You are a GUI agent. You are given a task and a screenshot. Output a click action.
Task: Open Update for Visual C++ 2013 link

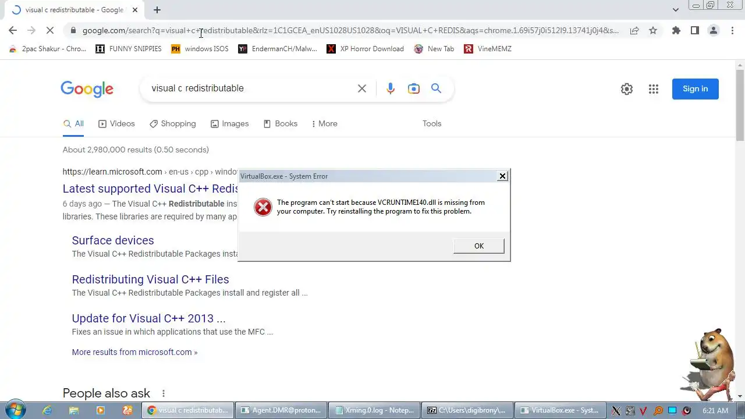[148, 318]
